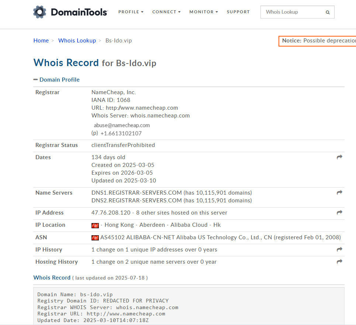
Task: Click the abuse@namecheap.com email address
Action: [122, 125]
